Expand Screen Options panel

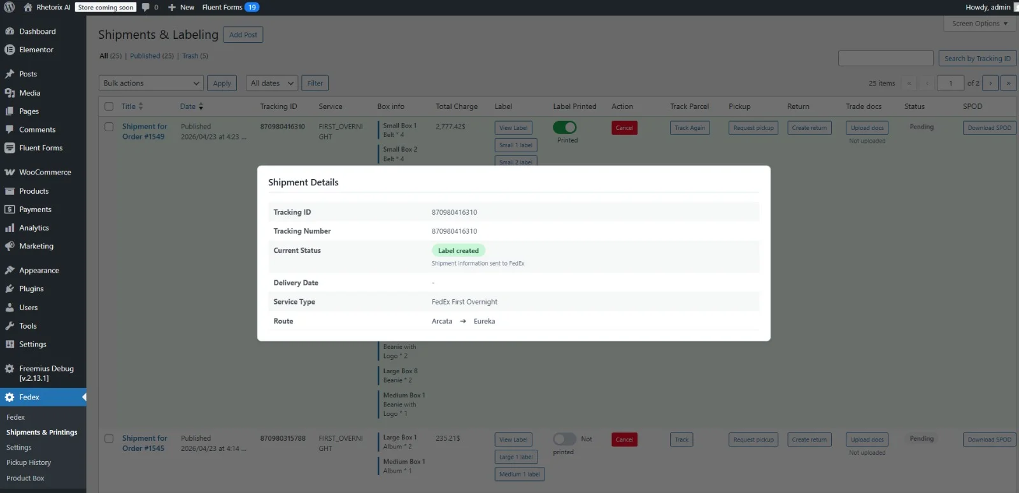980,24
